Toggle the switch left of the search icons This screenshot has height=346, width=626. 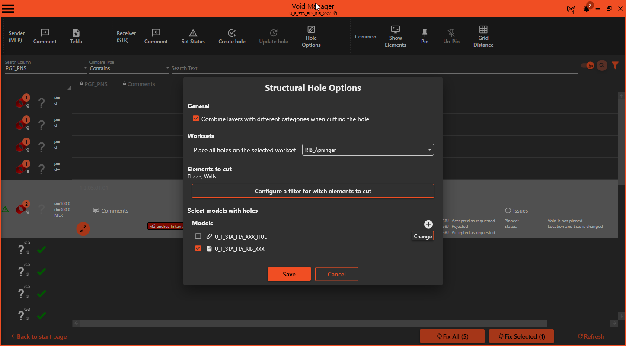(587, 65)
